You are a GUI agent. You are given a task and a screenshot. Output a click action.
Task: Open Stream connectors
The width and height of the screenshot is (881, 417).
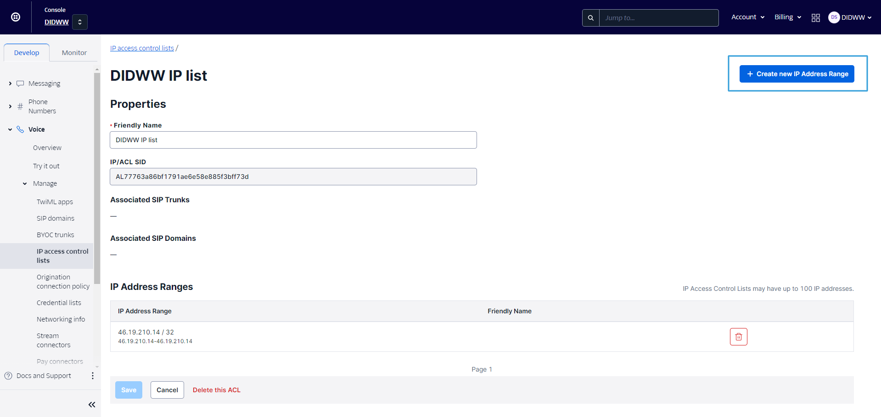pyautogui.click(x=54, y=340)
